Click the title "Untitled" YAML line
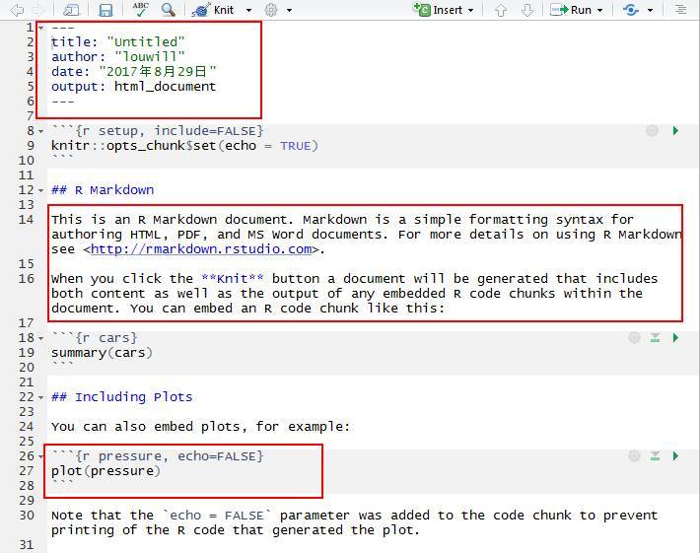This screenshot has height=553, width=700. click(118, 42)
